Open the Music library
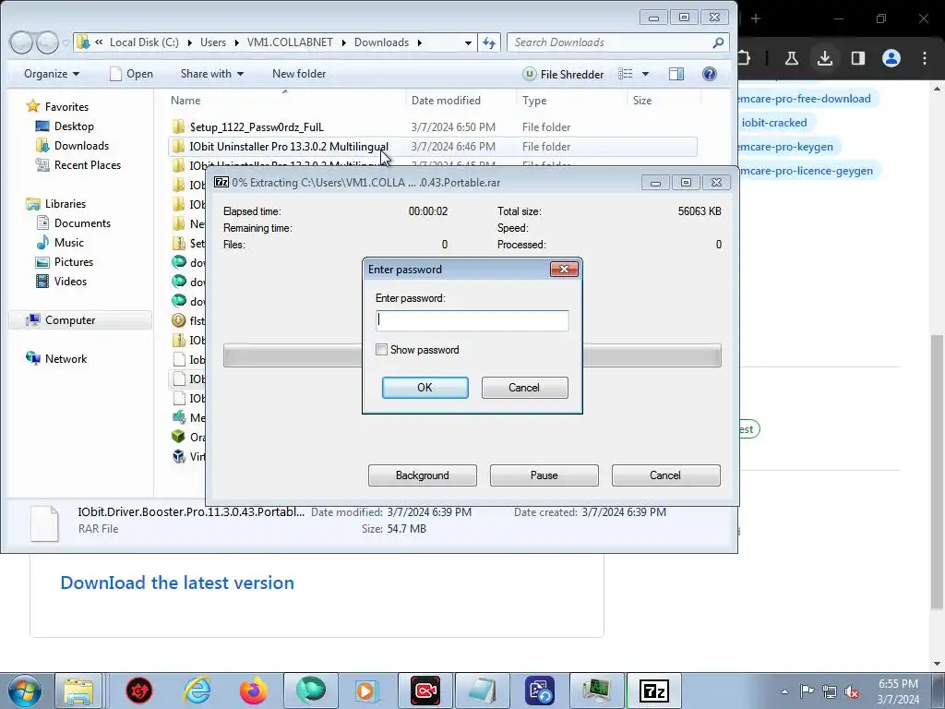Viewport: 945px width, 709px height. [x=68, y=243]
